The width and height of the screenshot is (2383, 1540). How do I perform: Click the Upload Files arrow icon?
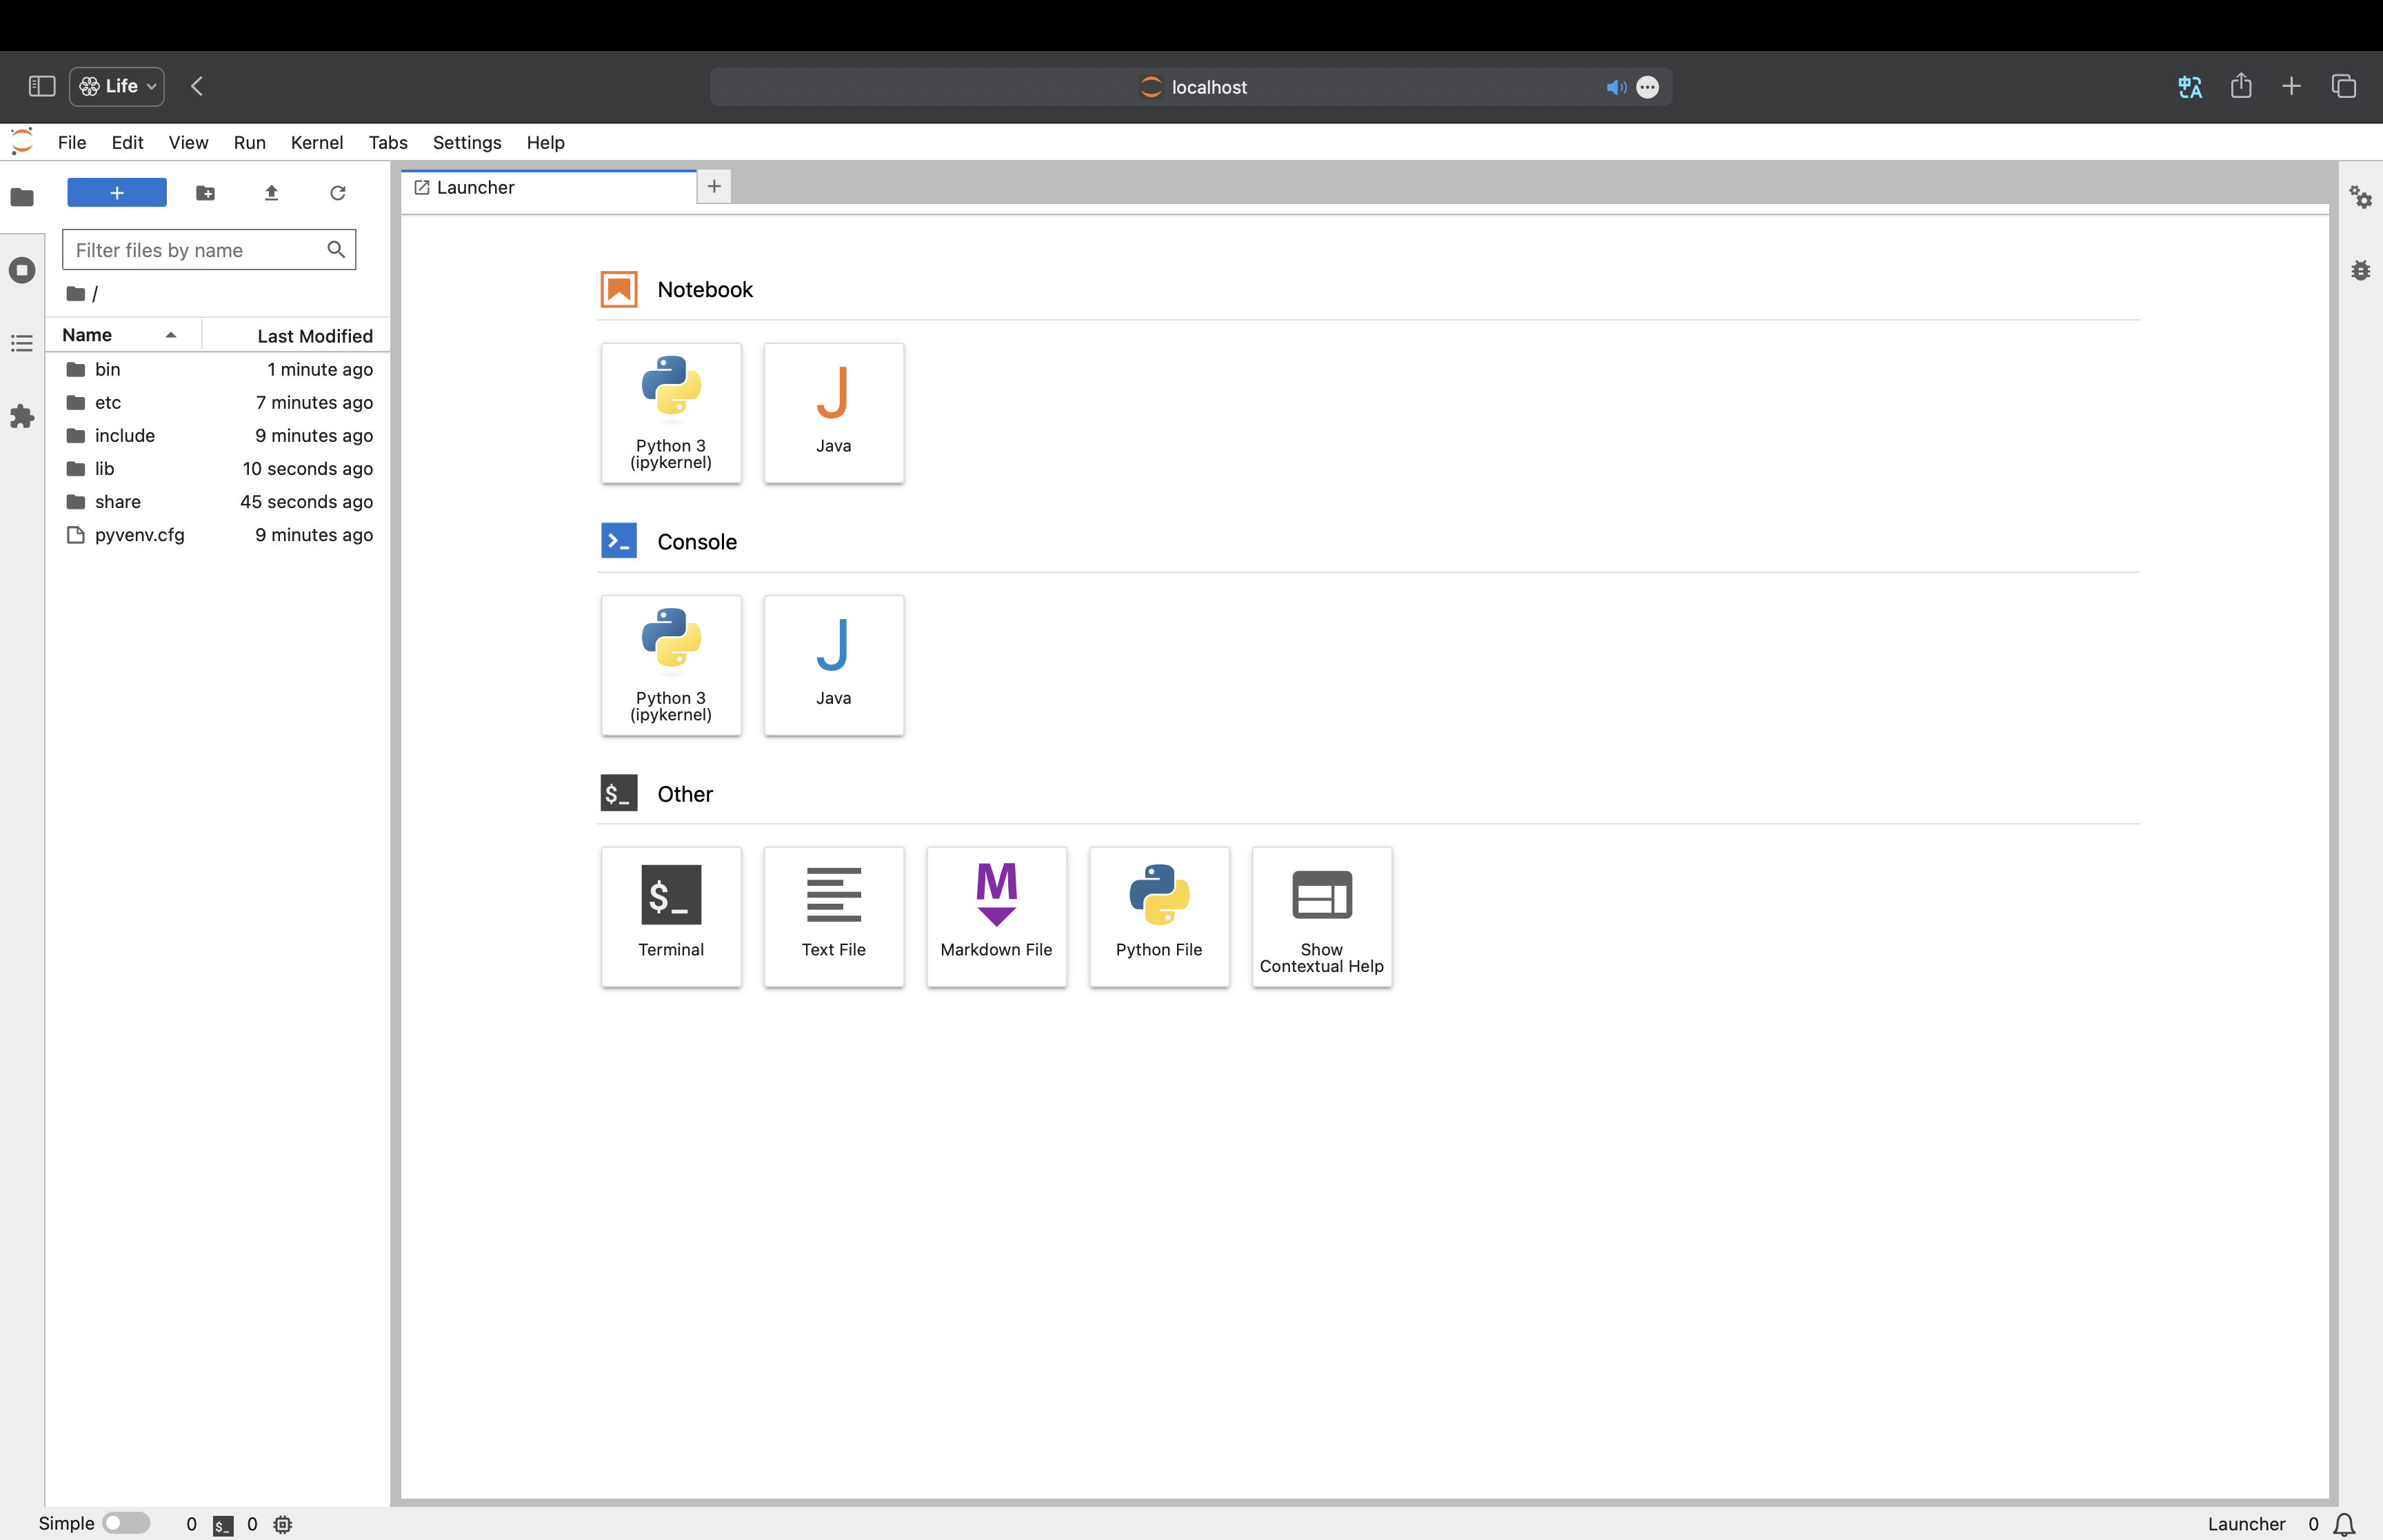(x=271, y=193)
